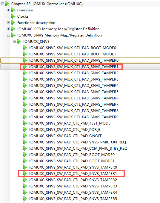Image resolution: width=160 pixels, height=203 pixels.
Task: Open IOMUXC GPR Memory Map/Register Definition
Action: tap(58, 29)
